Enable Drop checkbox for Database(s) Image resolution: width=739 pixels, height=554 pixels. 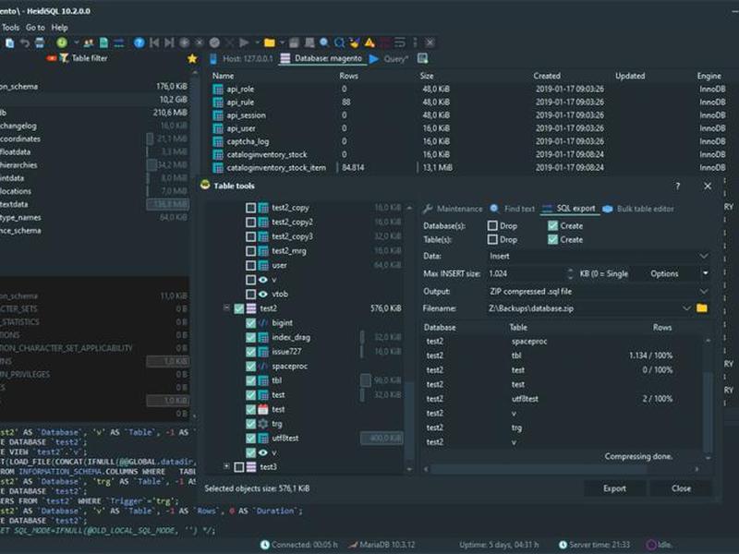coord(492,225)
